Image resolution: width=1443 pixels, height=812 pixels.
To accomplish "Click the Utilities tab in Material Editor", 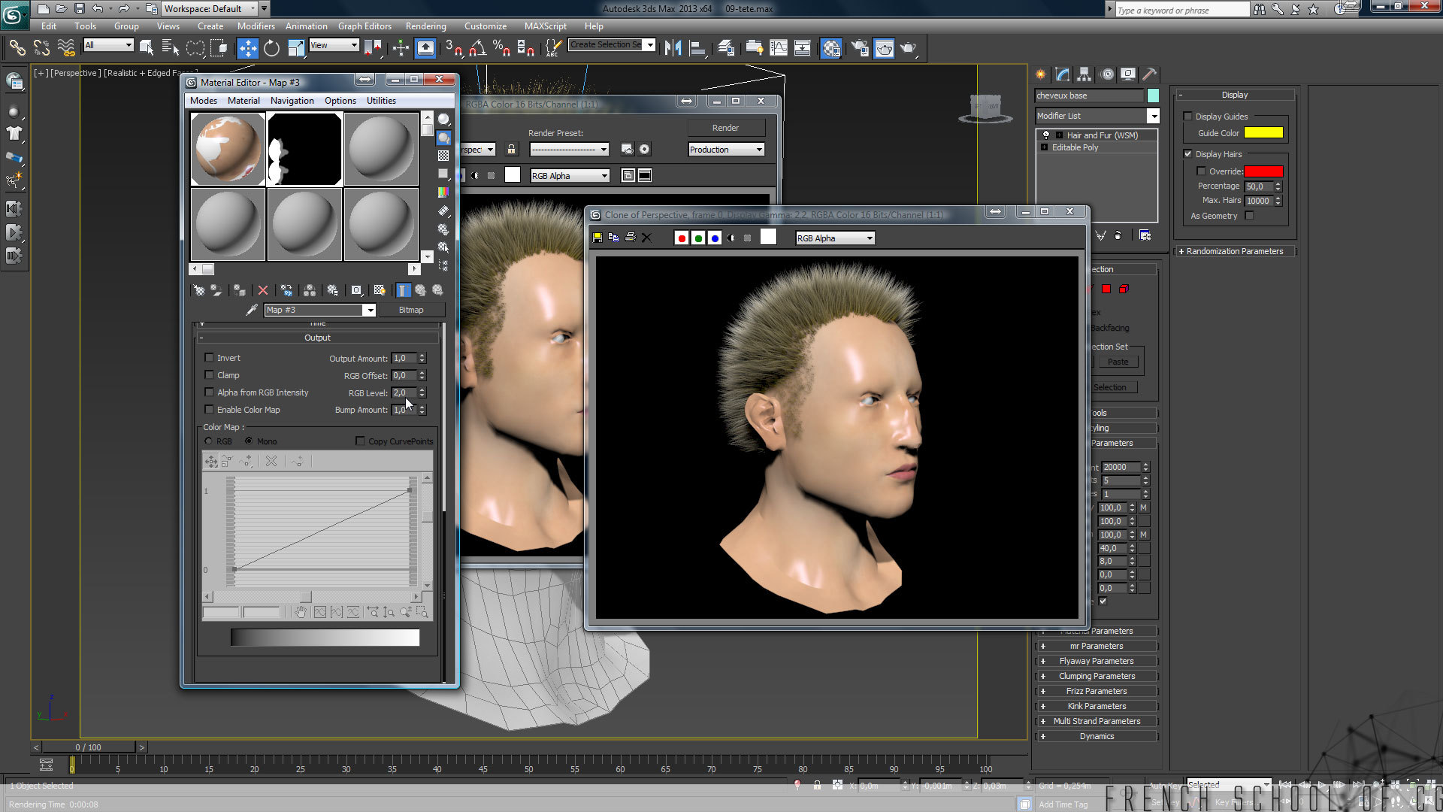I will point(380,100).
